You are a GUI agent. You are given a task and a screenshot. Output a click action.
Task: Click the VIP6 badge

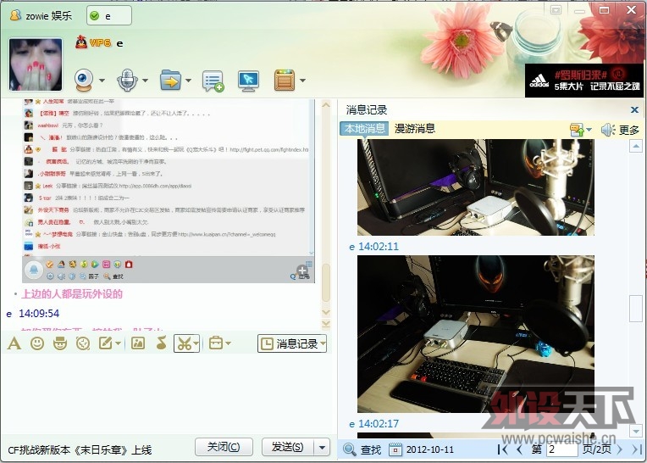coord(100,43)
